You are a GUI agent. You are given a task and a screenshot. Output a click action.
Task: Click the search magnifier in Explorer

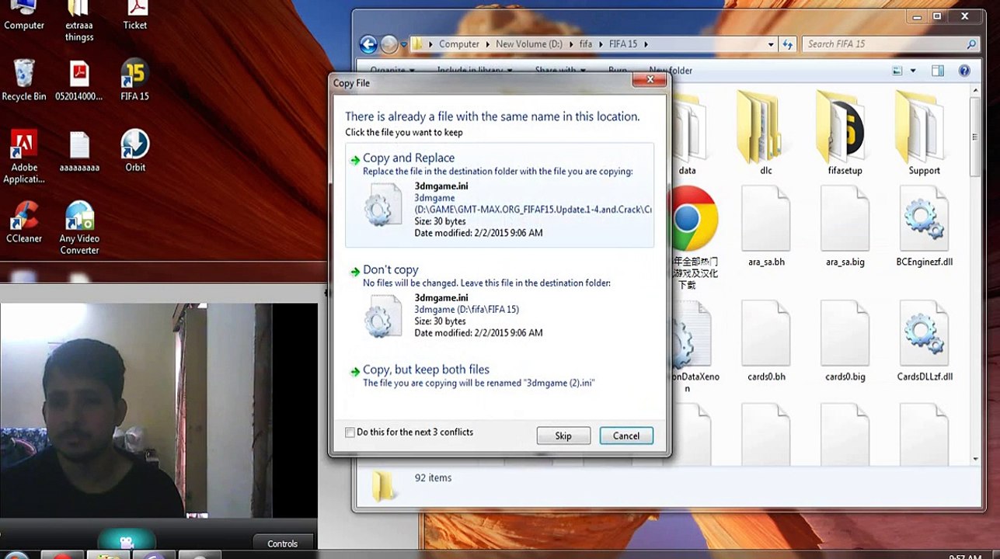point(971,44)
